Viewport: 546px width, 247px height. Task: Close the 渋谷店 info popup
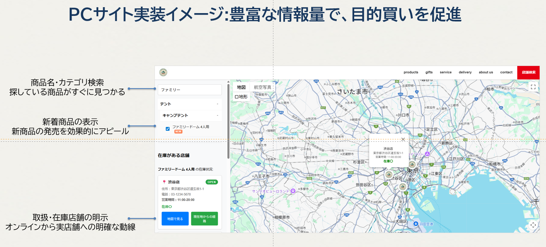tap(403, 139)
